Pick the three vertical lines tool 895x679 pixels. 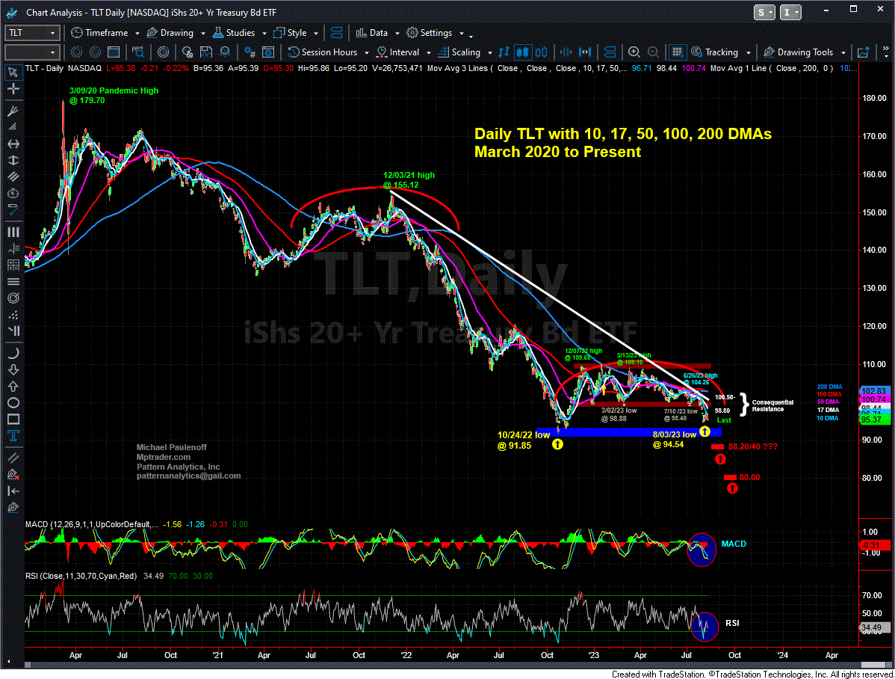pyautogui.click(x=13, y=232)
